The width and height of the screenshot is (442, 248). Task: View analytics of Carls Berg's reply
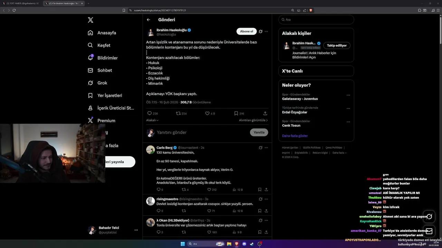(x=238, y=189)
